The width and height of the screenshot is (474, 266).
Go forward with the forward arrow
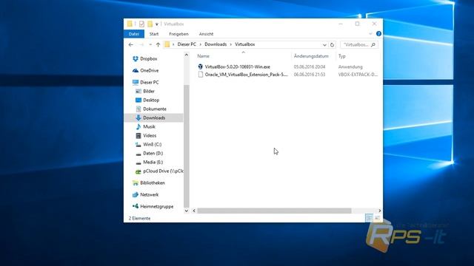coord(141,44)
